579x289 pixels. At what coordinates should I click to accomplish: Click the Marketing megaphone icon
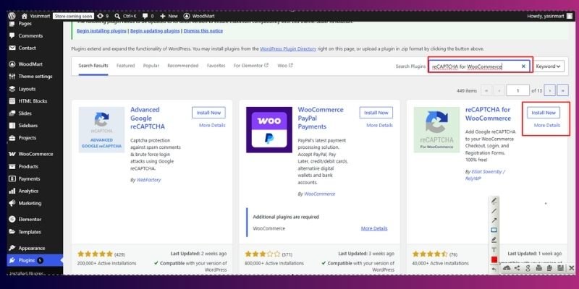click(12, 203)
